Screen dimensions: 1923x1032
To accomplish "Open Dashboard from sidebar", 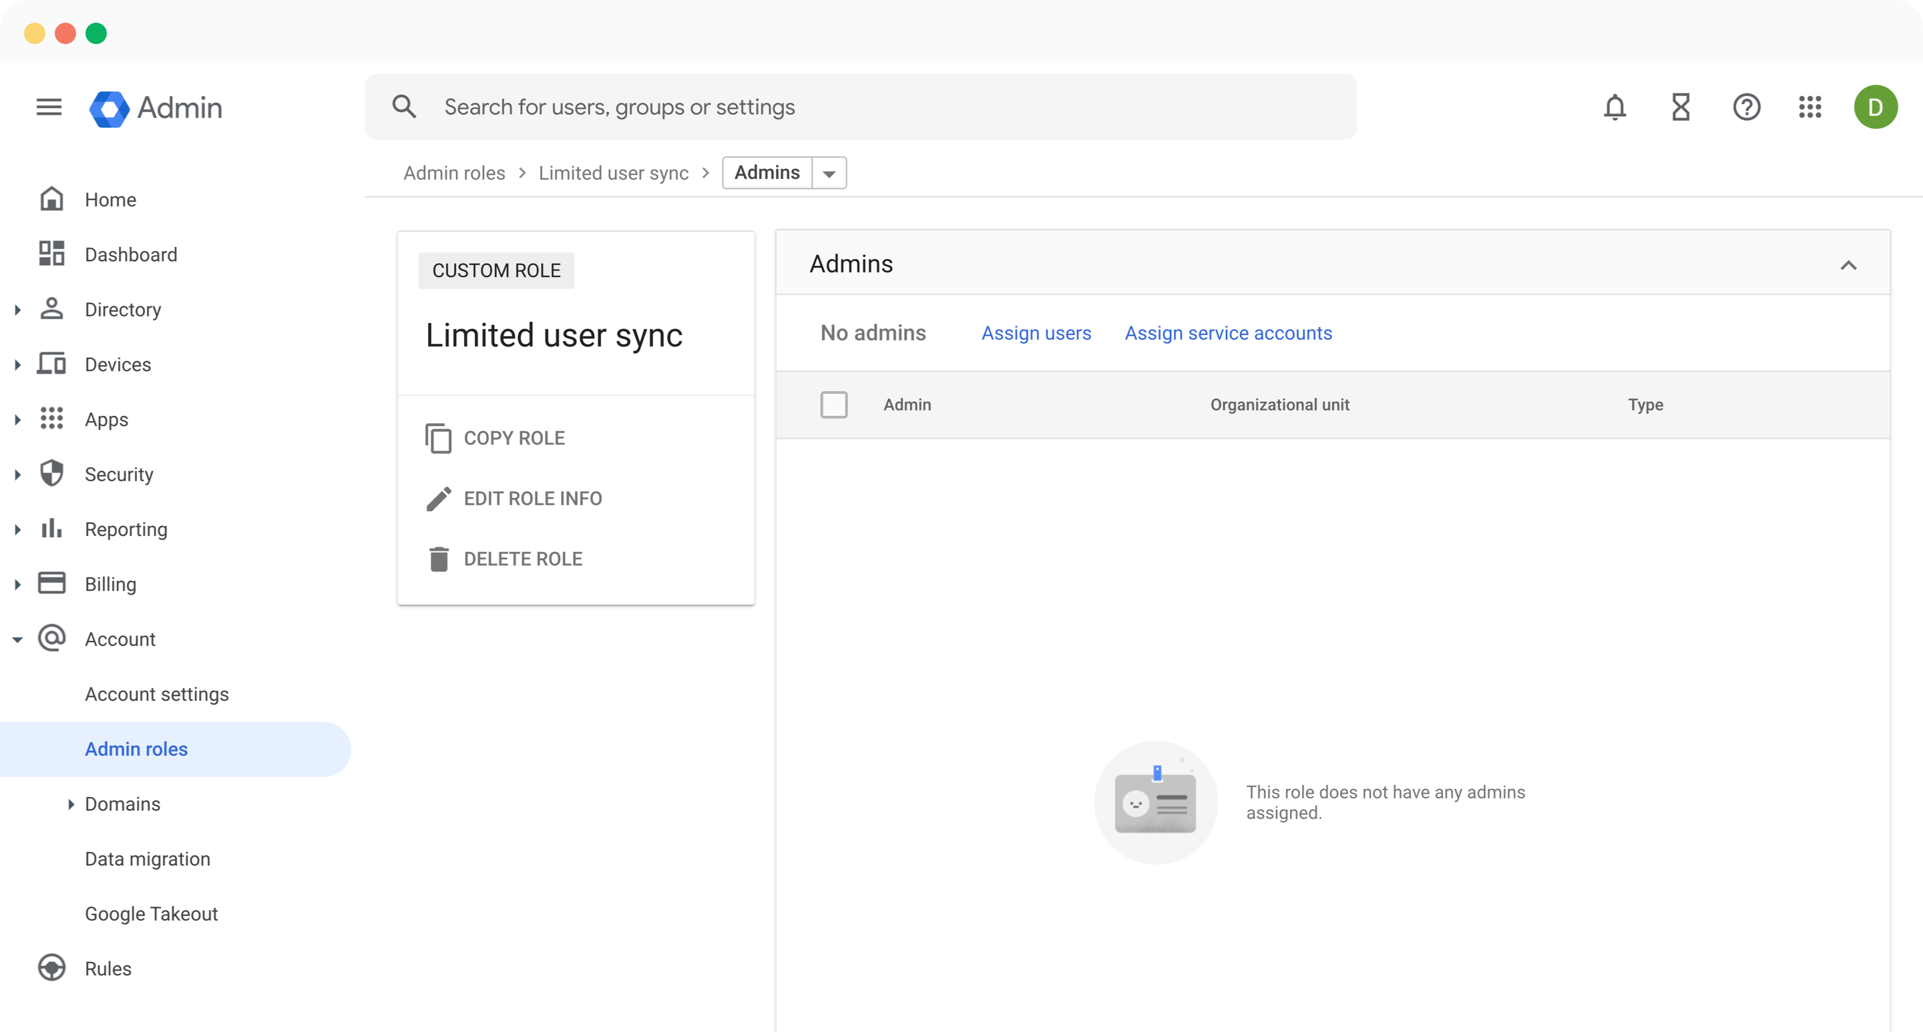I will (131, 254).
